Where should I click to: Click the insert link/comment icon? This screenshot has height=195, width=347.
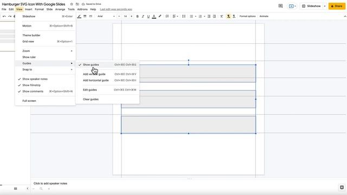[x=167, y=16]
